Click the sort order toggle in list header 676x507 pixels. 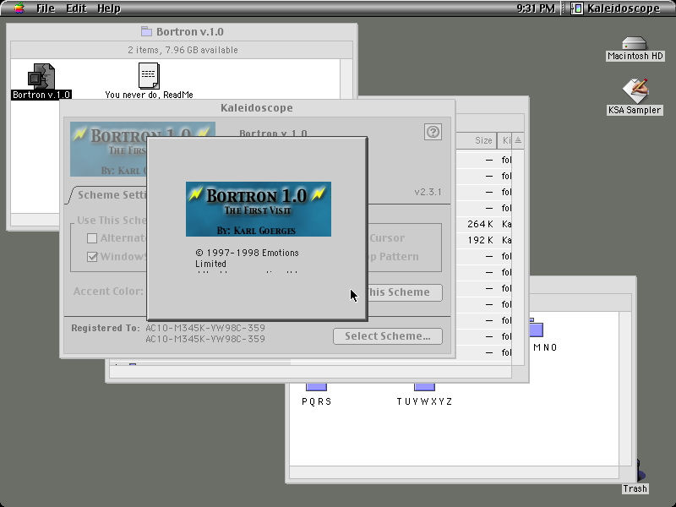point(518,140)
